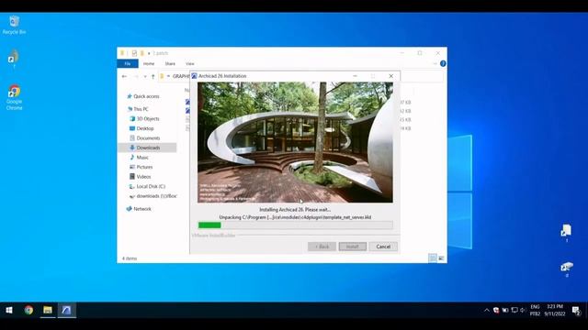Click the installer splash house image
The height and width of the screenshot is (330, 588).
(295, 142)
